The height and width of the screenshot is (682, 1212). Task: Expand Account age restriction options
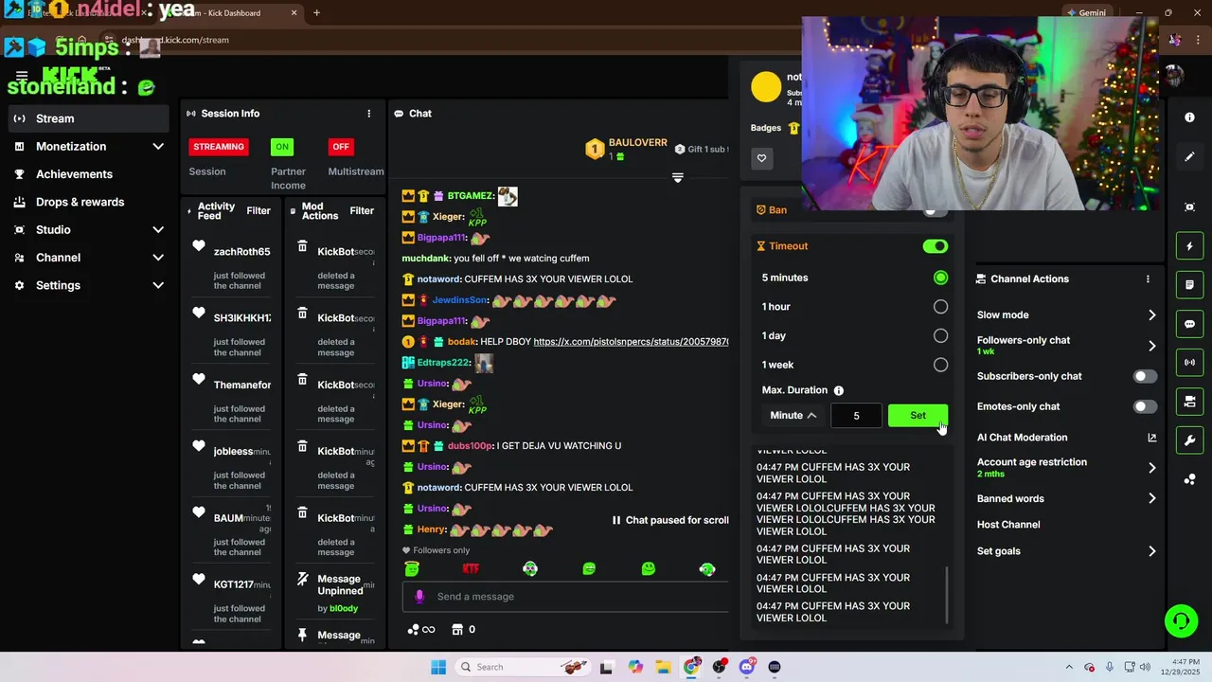click(x=1151, y=468)
